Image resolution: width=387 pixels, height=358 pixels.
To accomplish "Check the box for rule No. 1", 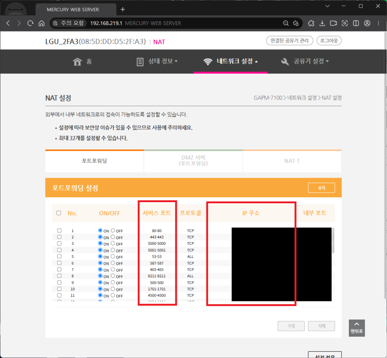I will 59,230.
